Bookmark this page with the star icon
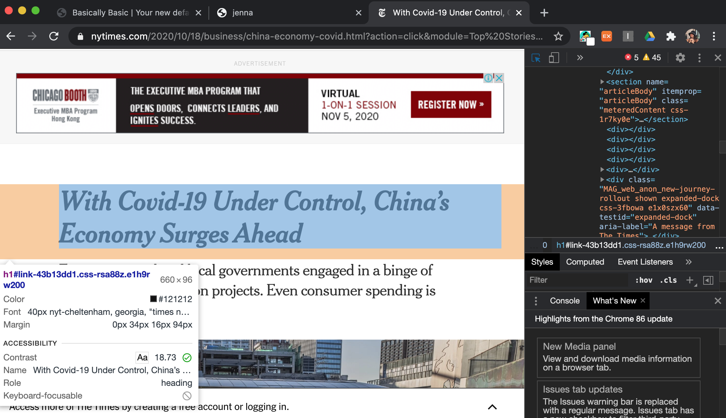Image resolution: width=726 pixels, height=418 pixels. 558,36
